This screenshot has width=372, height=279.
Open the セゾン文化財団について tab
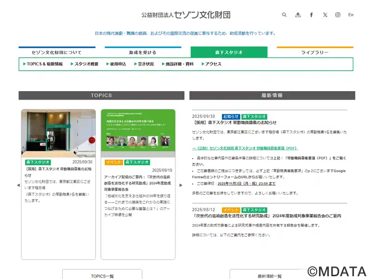57,53
